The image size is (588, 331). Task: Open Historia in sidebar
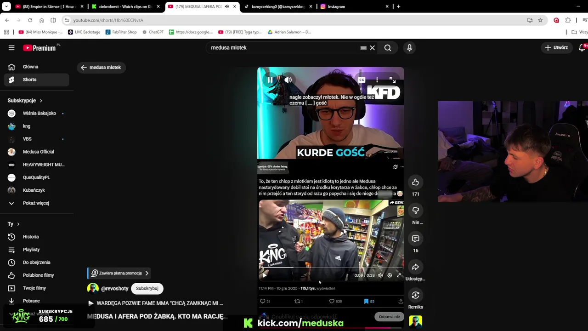pyautogui.click(x=37, y=237)
